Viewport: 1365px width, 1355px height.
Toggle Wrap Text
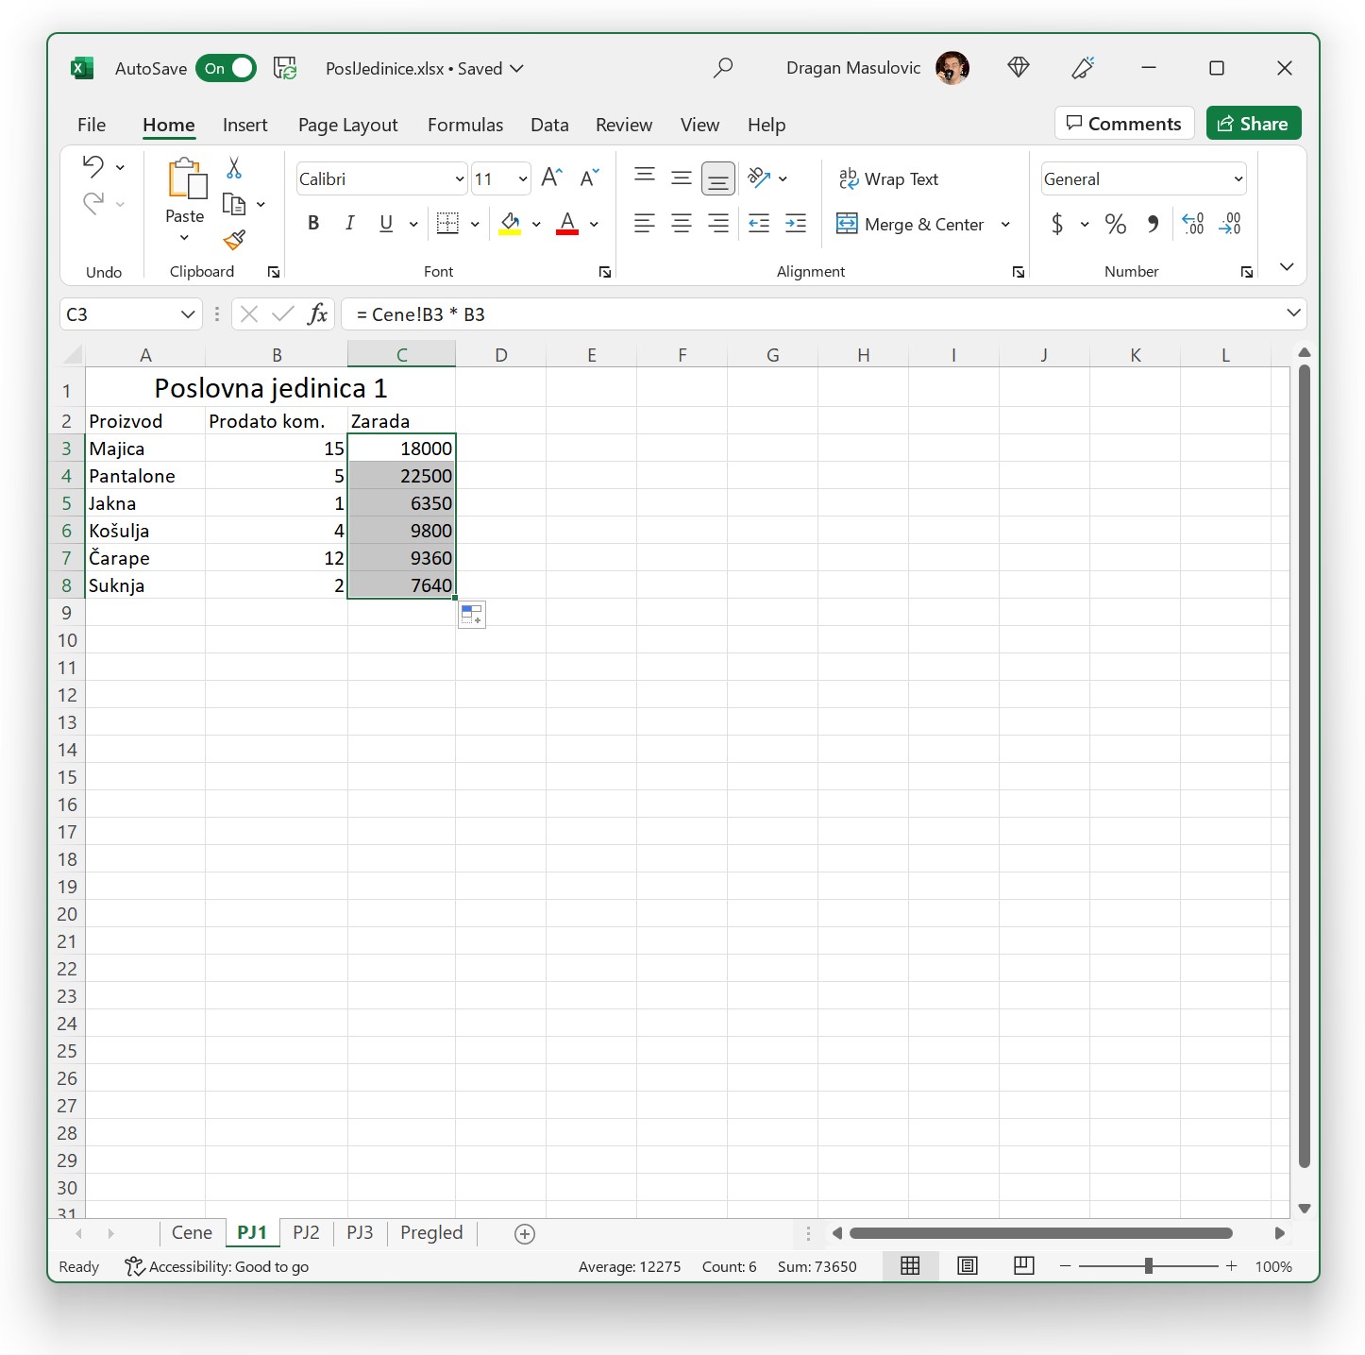(888, 178)
